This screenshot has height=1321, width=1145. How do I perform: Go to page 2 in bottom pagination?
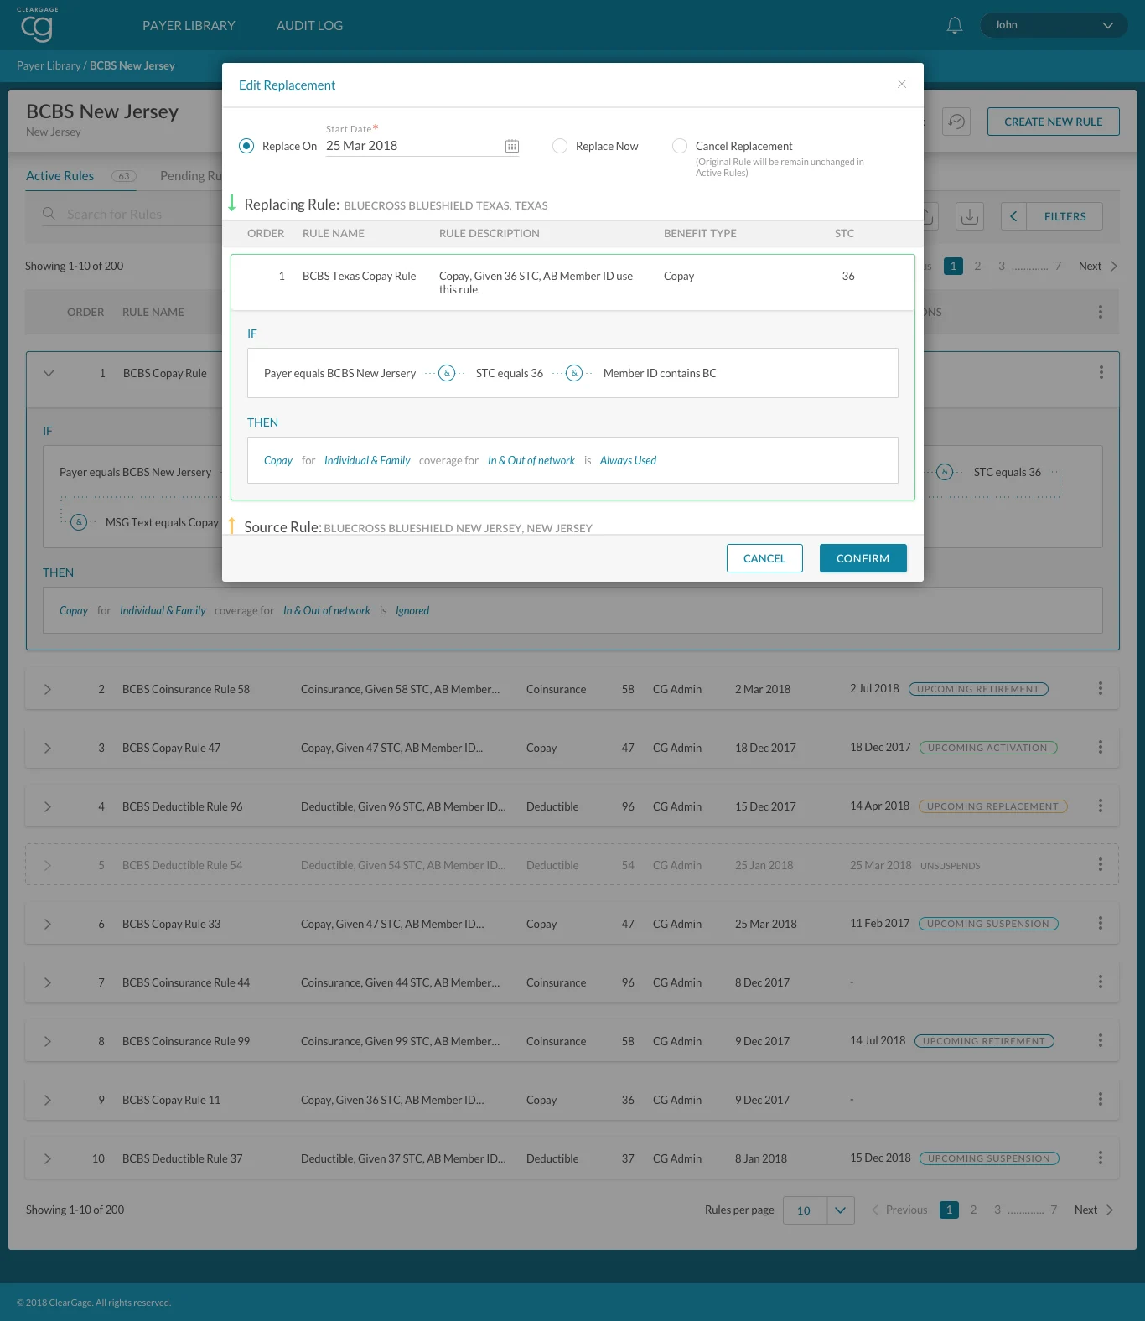click(x=973, y=1210)
